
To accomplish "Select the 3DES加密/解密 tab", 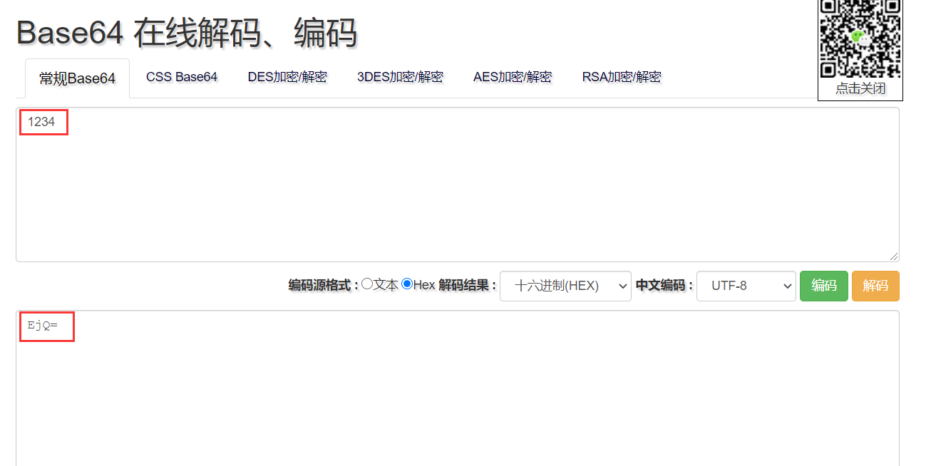I will coord(400,77).
